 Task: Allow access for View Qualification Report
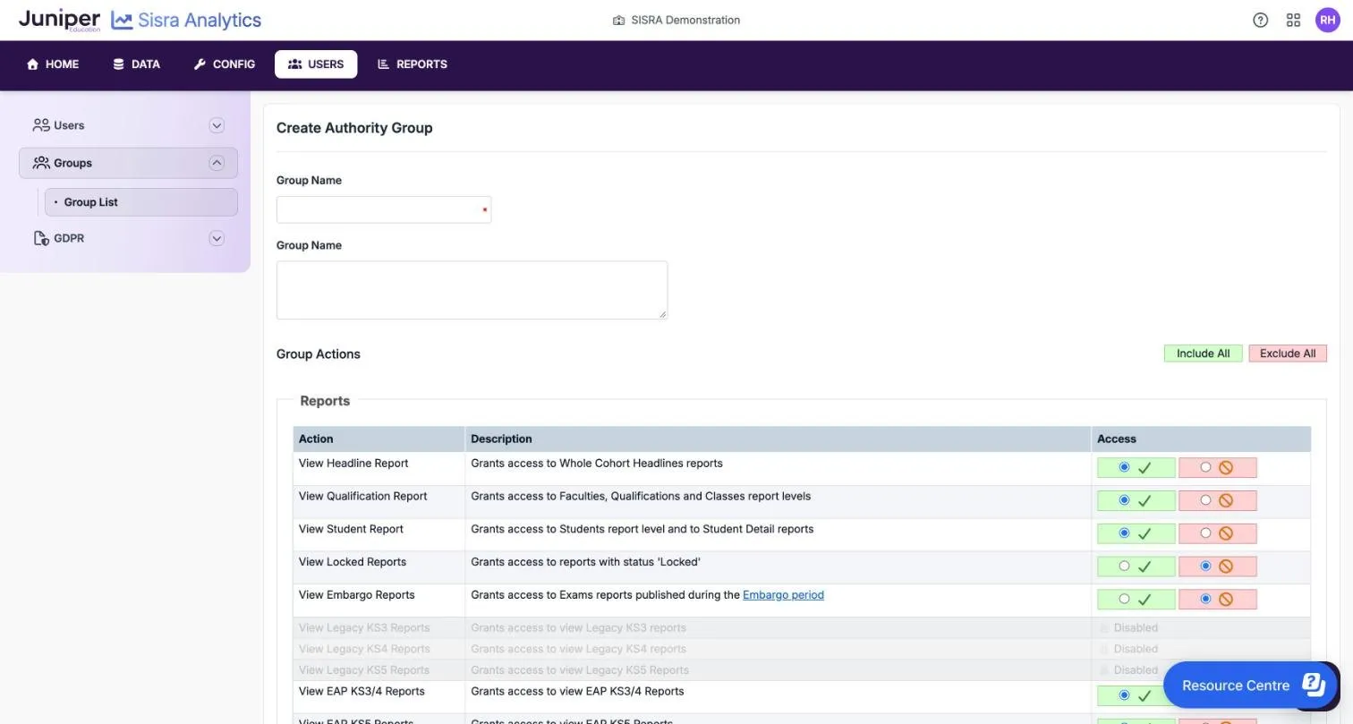1124,500
